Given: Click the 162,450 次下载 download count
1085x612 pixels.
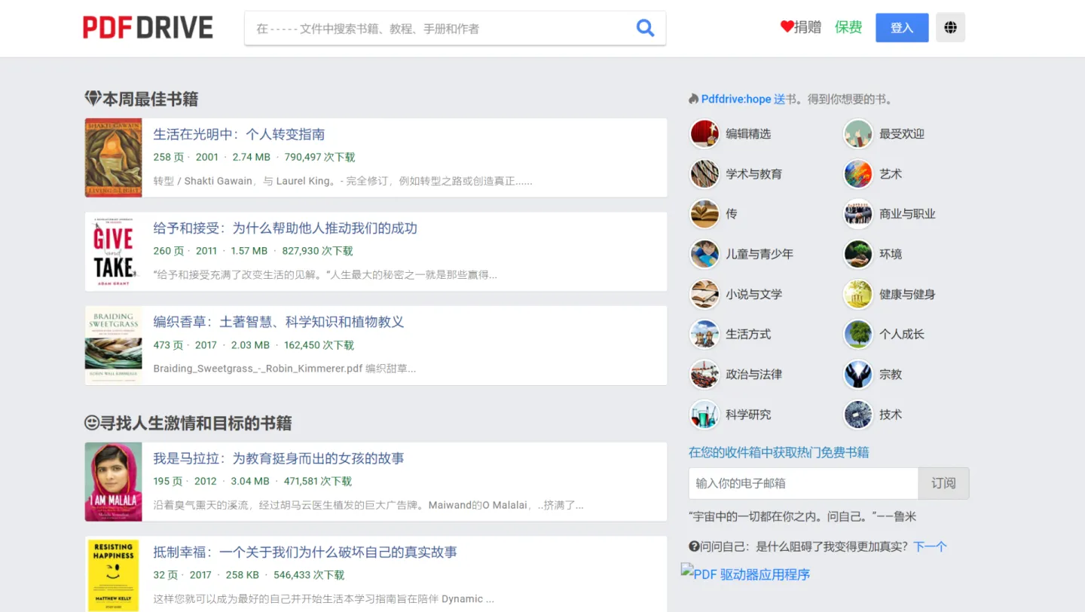Looking at the screenshot, I should (319, 344).
